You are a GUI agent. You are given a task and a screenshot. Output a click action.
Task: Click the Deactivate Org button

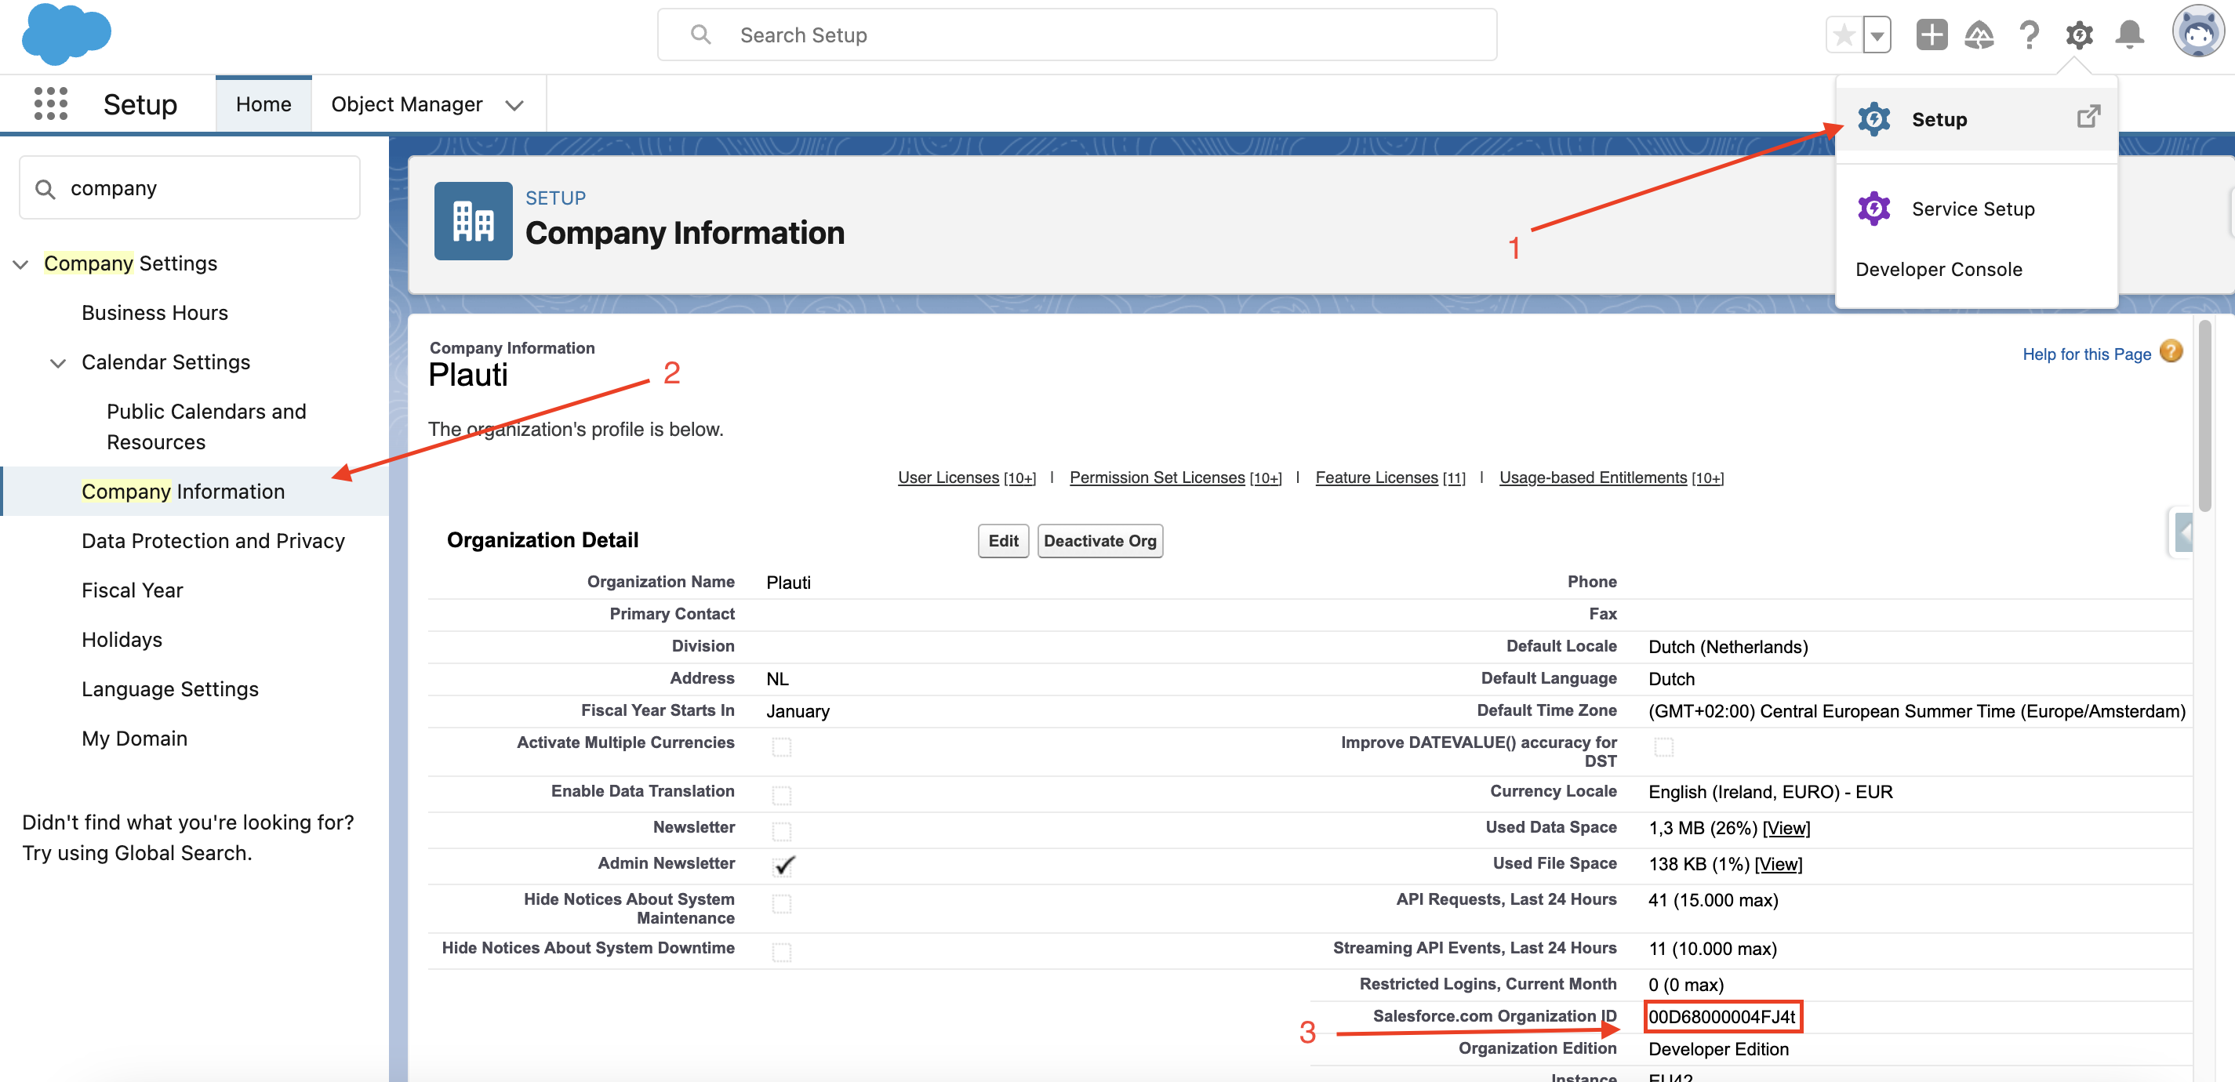[x=1099, y=540]
